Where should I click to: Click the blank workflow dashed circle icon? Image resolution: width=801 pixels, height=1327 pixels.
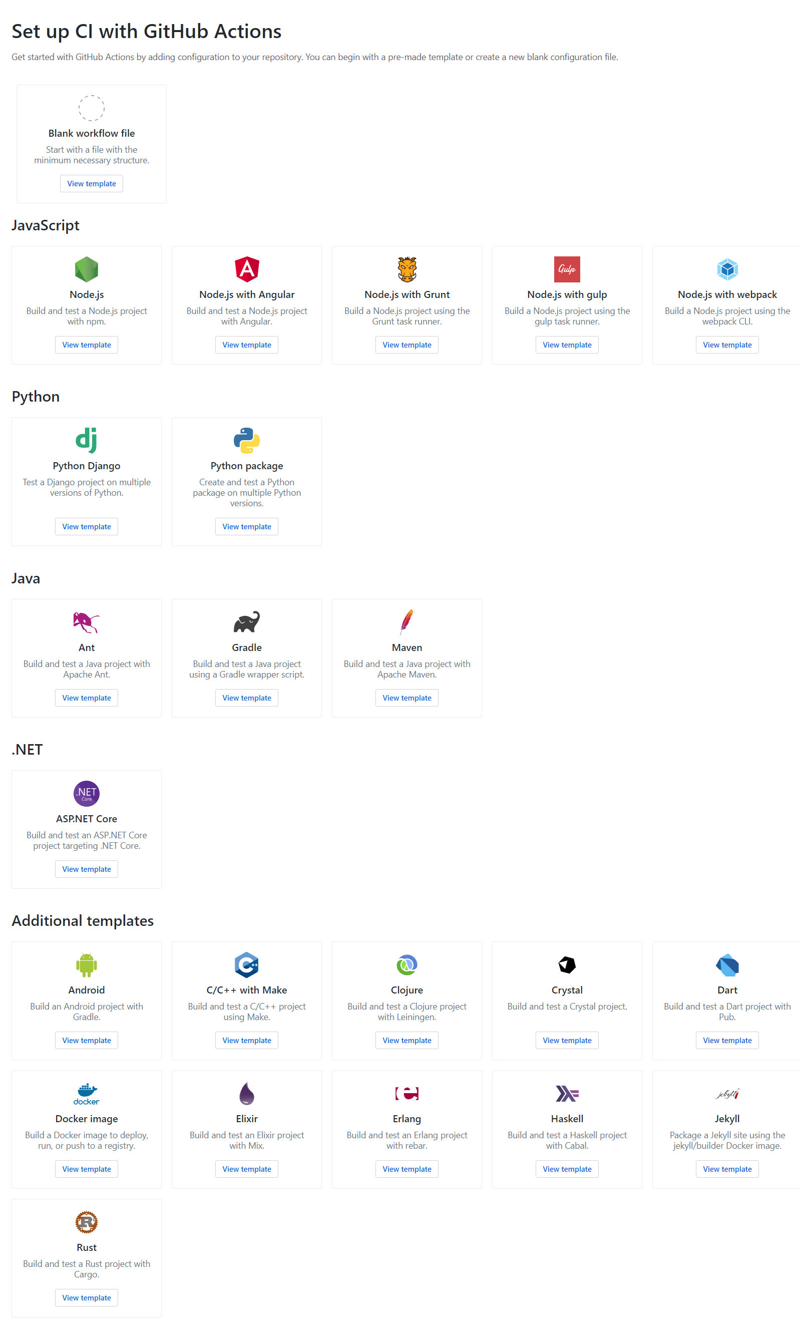[92, 108]
